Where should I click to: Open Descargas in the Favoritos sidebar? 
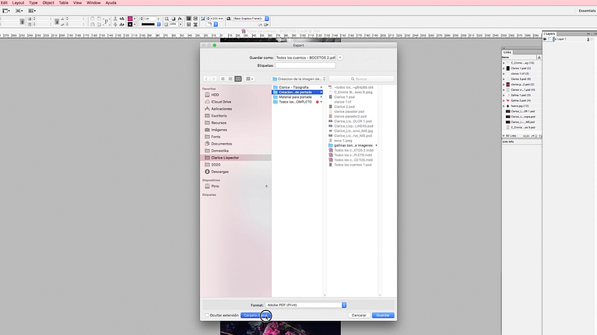point(219,172)
